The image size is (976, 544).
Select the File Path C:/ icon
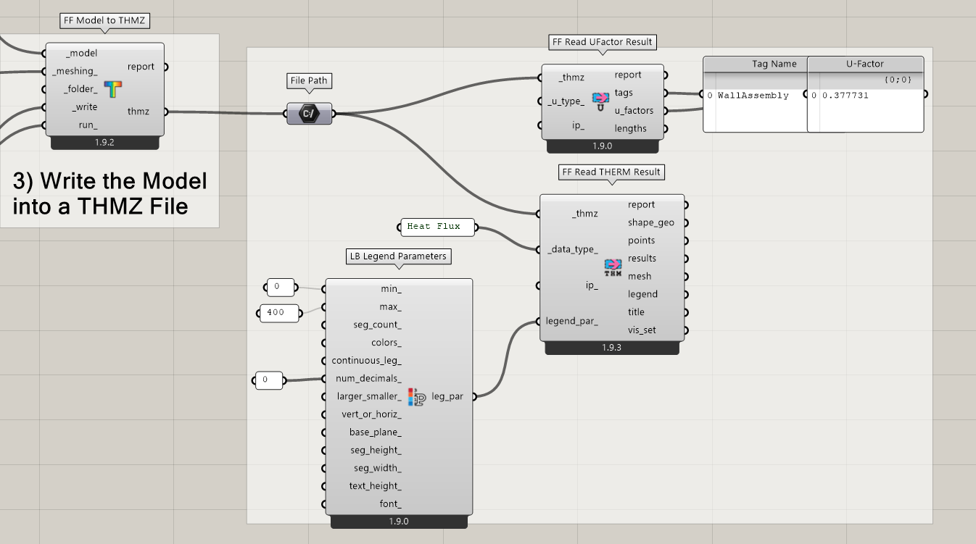[x=309, y=113]
